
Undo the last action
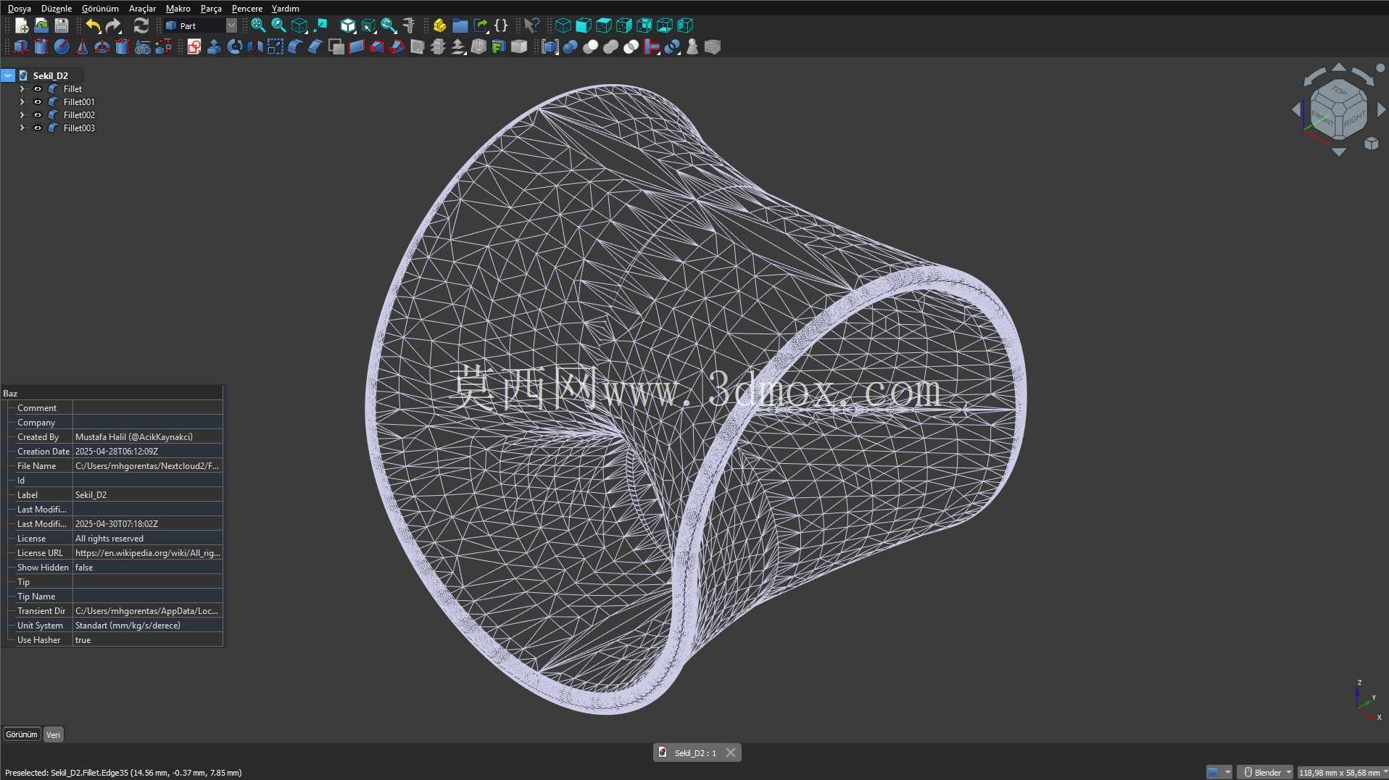tap(93, 26)
